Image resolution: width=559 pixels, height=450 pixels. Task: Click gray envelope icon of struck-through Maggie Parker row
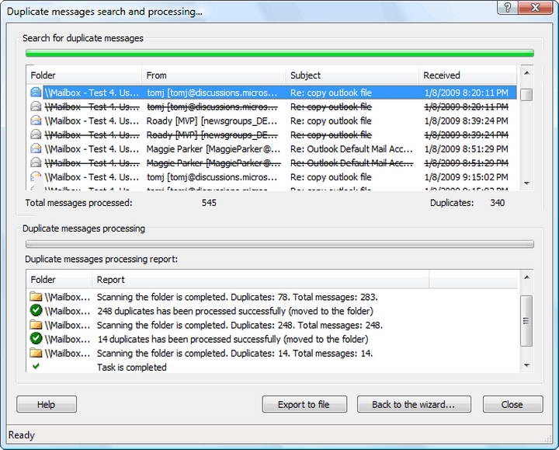(36, 162)
